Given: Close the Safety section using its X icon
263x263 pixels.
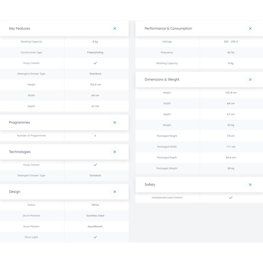Looking at the screenshot, I should point(250,185).
